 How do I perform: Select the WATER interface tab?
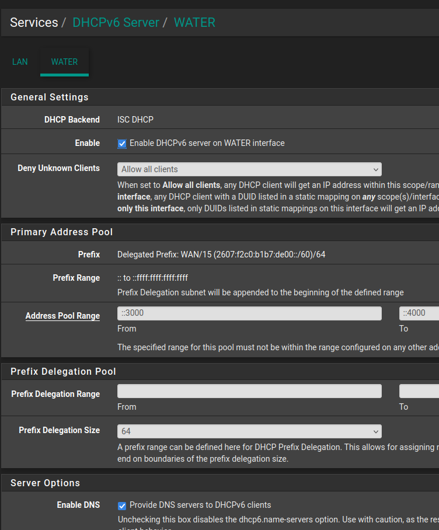click(64, 62)
